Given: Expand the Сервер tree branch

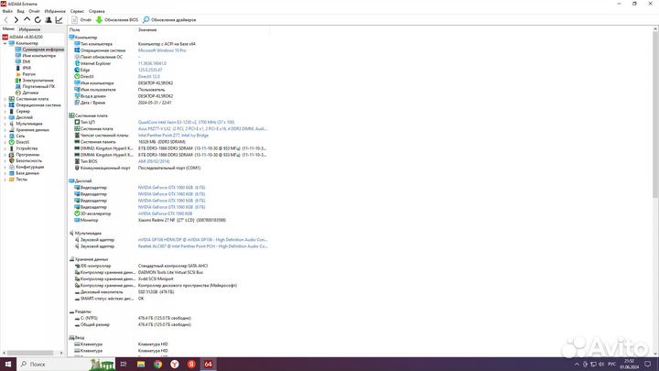Looking at the screenshot, I should pos(5,112).
